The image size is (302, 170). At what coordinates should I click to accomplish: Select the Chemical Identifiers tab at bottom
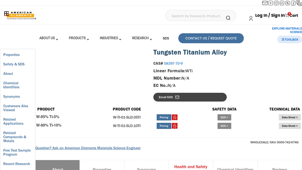(235, 165)
